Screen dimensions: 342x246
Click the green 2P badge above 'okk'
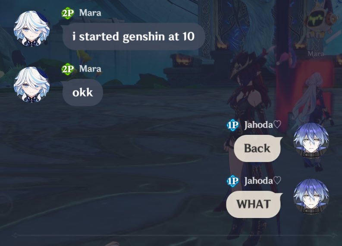(68, 69)
